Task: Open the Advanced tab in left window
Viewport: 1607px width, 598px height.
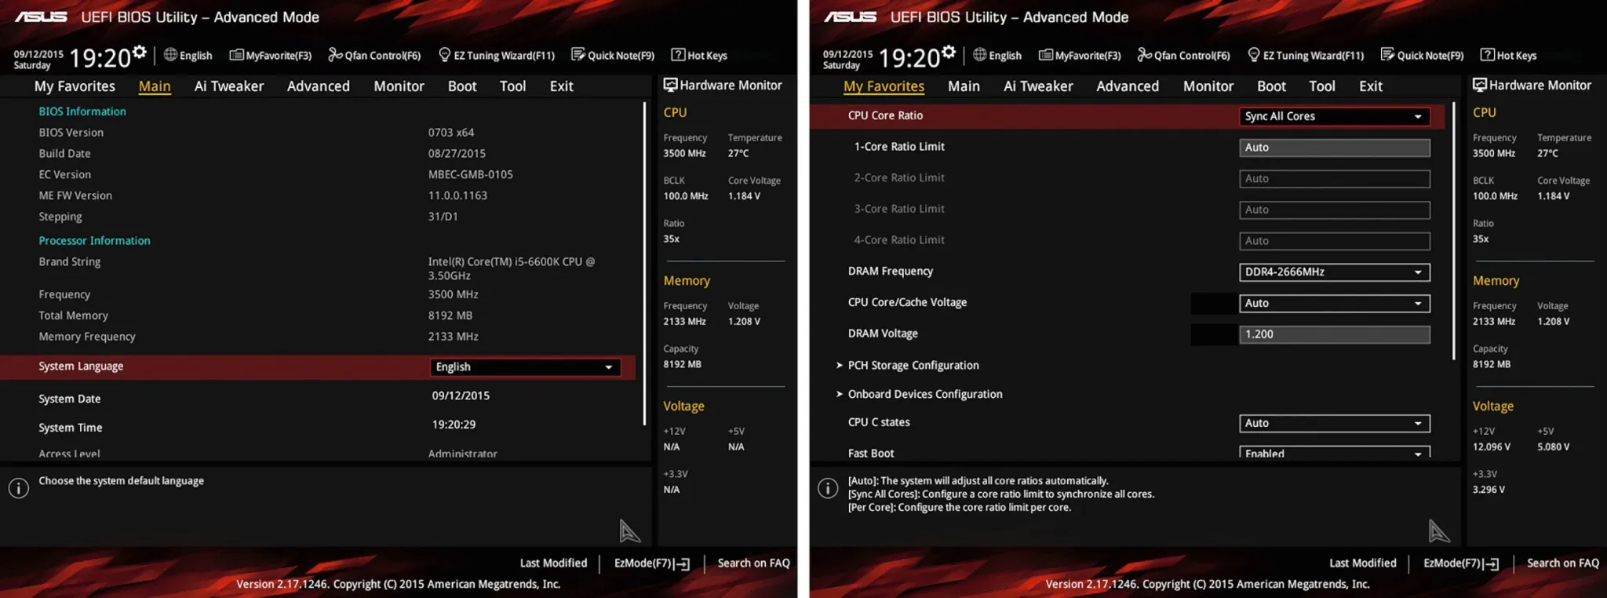Action: coord(318,86)
